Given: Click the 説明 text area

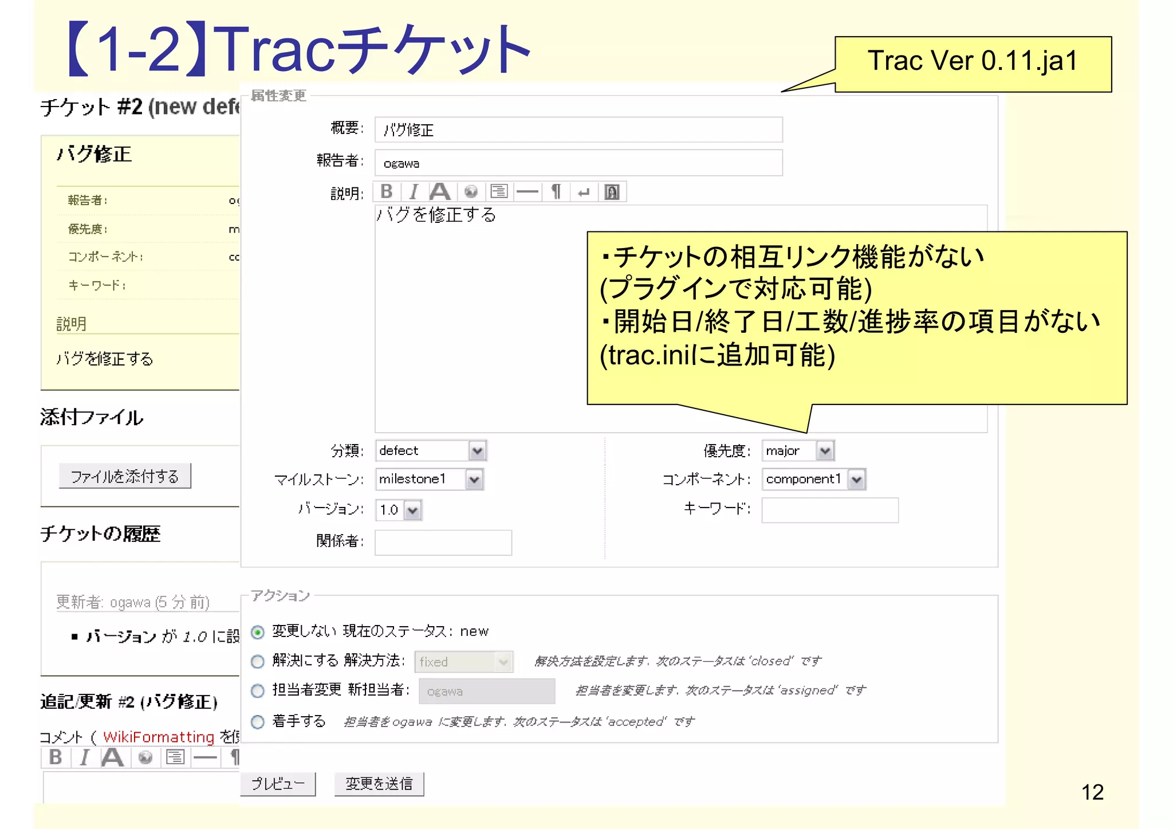Looking at the screenshot, I should click(680, 319).
